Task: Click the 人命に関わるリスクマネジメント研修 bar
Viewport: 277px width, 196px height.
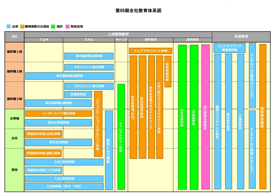Action: pyautogui.click(x=160, y=107)
